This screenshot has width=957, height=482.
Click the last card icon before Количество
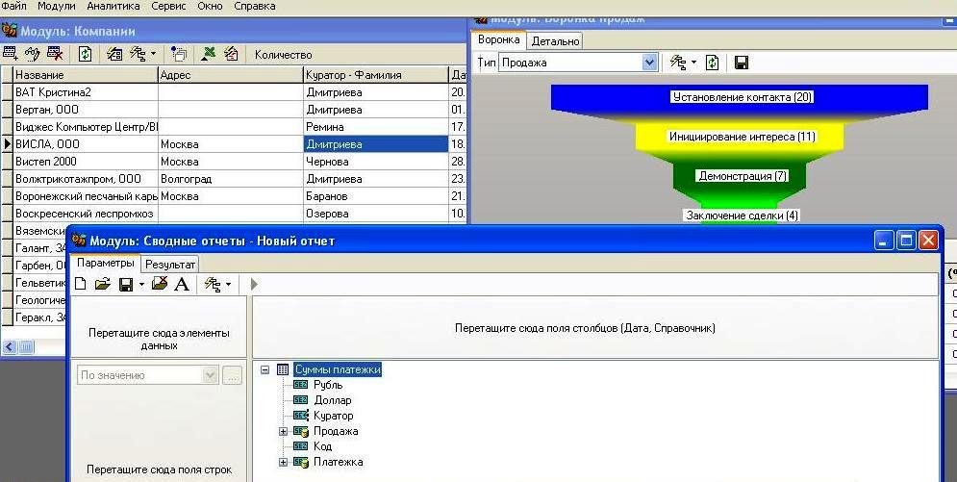point(231,54)
